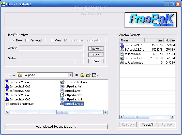Click Add selected files and folders button
This screenshot has width=182, height=135.
[56, 127]
